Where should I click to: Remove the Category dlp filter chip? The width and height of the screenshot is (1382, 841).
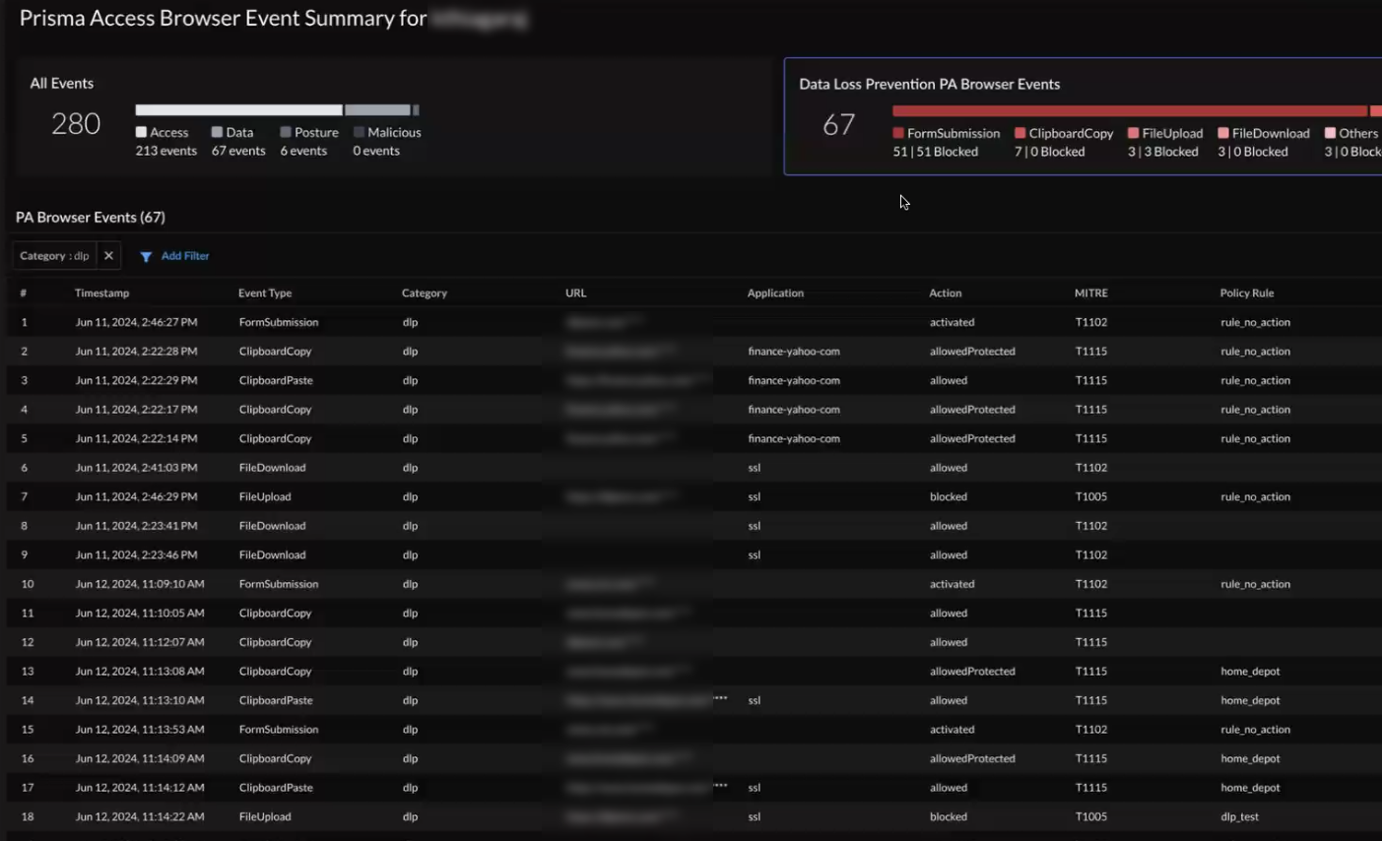tap(108, 256)
